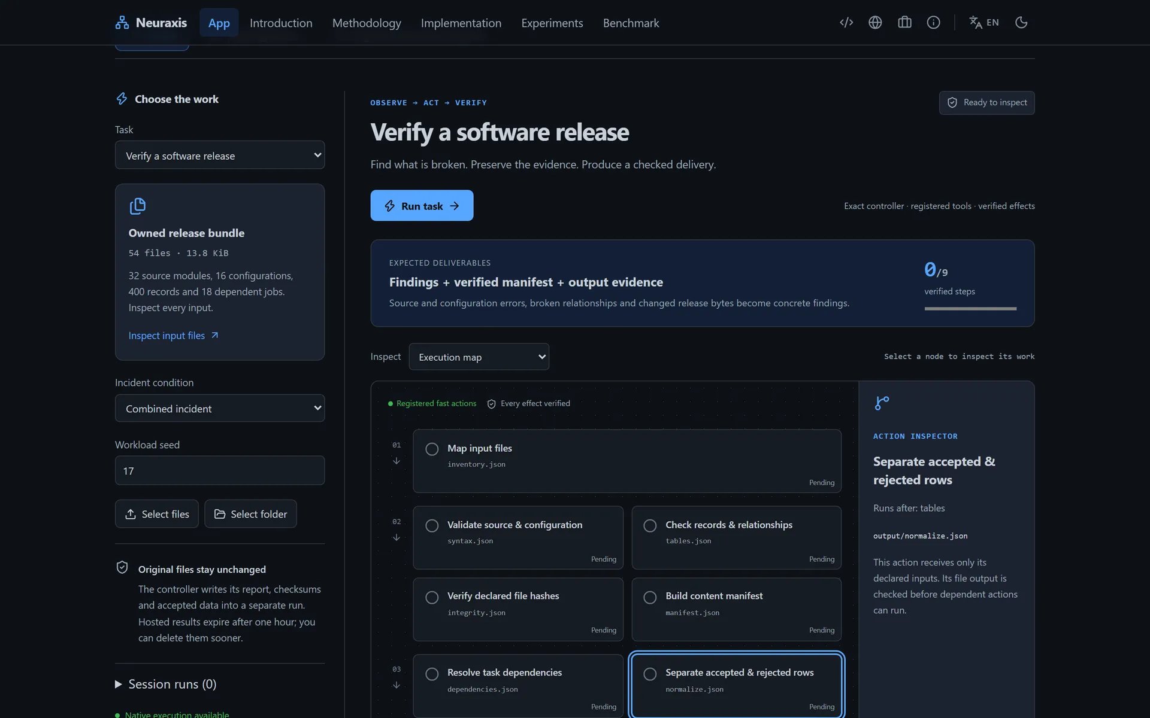Click the shield icon next to Every effect verified
The image size is (1150, 718).
[x=492, y=404]
